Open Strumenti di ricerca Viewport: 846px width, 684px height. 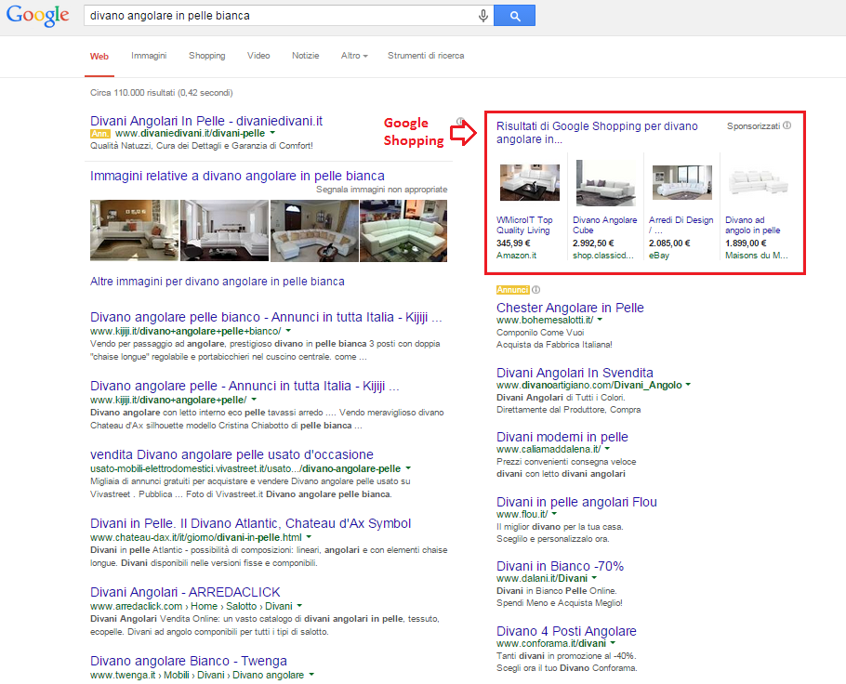tap(426, 56)
